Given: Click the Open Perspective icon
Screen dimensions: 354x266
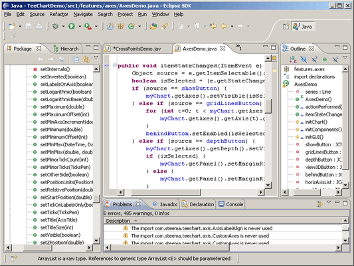Looking at the screenshot, I should (x=286, y=27).
